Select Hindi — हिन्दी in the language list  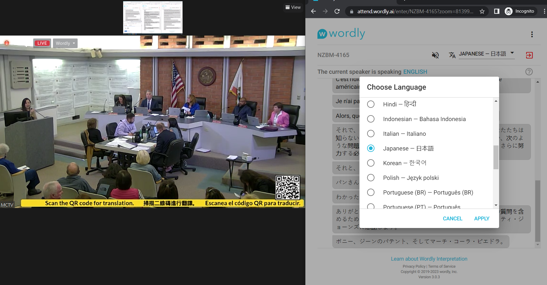[x=371, y=104]
